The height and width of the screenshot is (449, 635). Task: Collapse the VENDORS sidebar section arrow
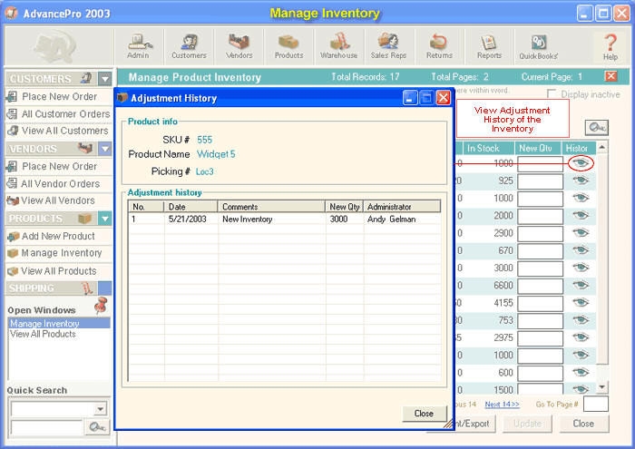point(105,149)
